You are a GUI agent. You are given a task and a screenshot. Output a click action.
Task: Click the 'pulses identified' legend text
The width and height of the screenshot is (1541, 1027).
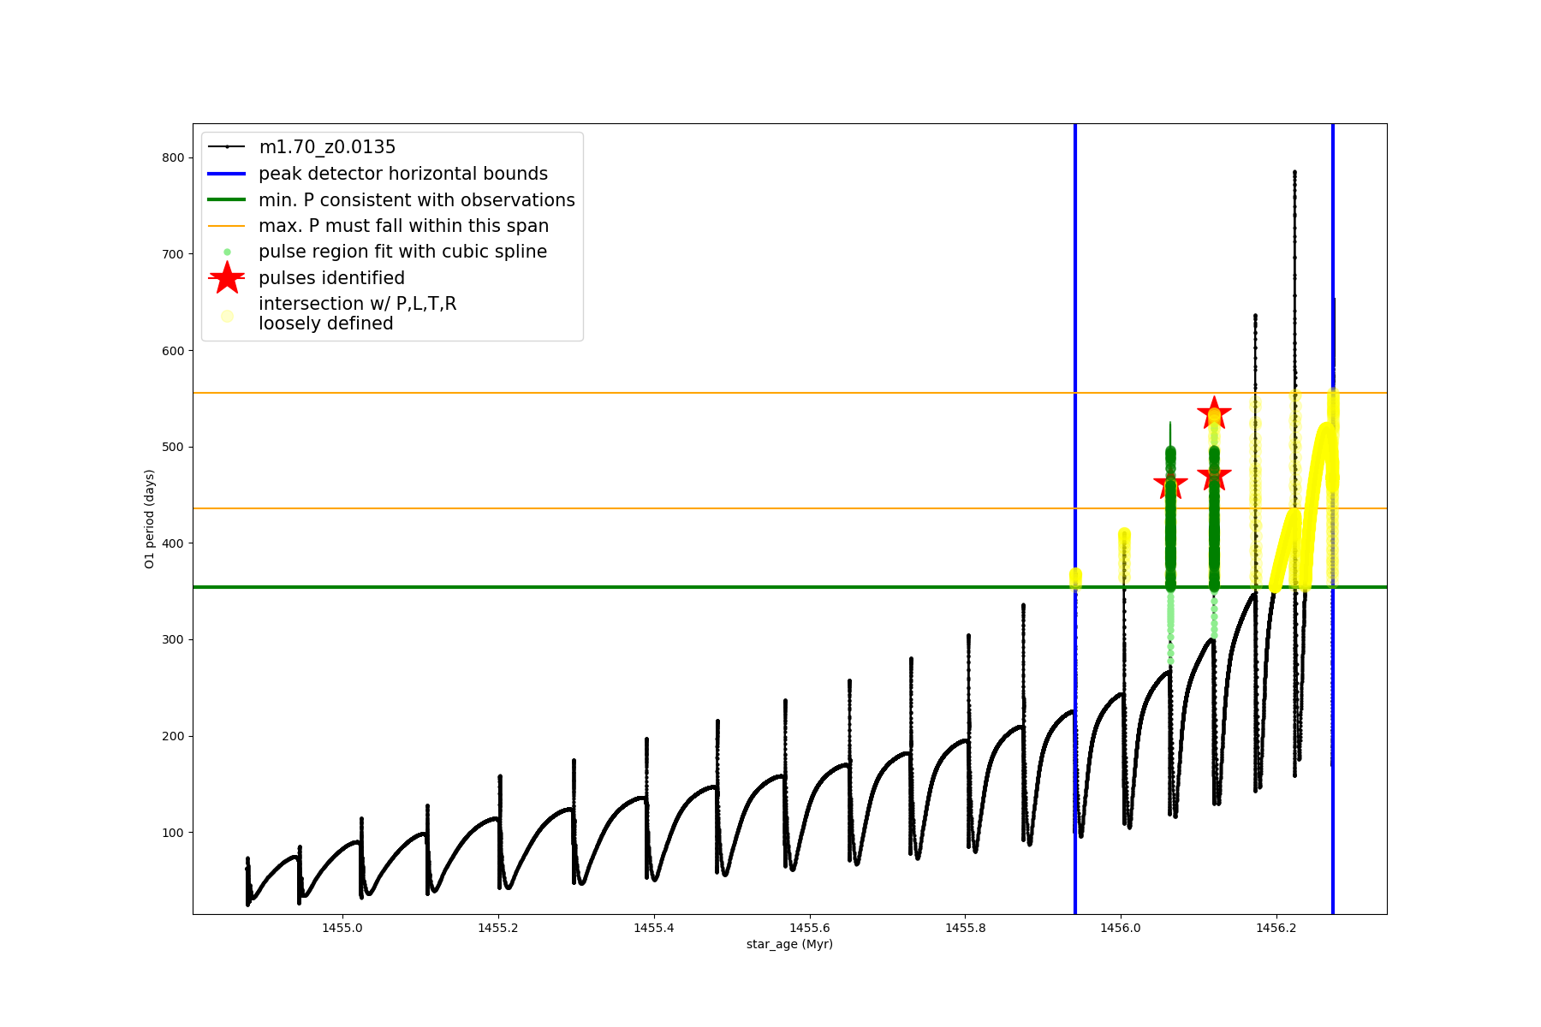click(x=331, y=278)
